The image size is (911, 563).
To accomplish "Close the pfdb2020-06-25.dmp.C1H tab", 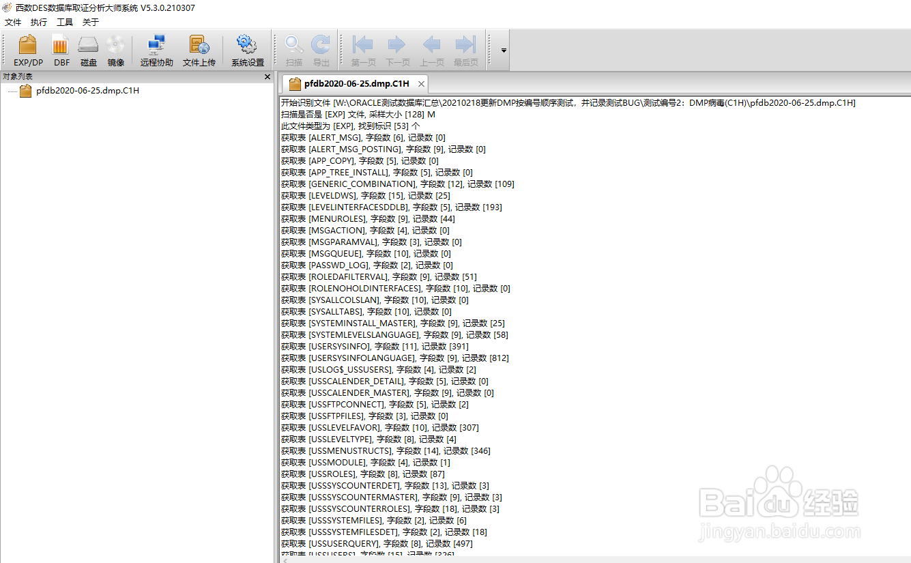I will 422,84.
